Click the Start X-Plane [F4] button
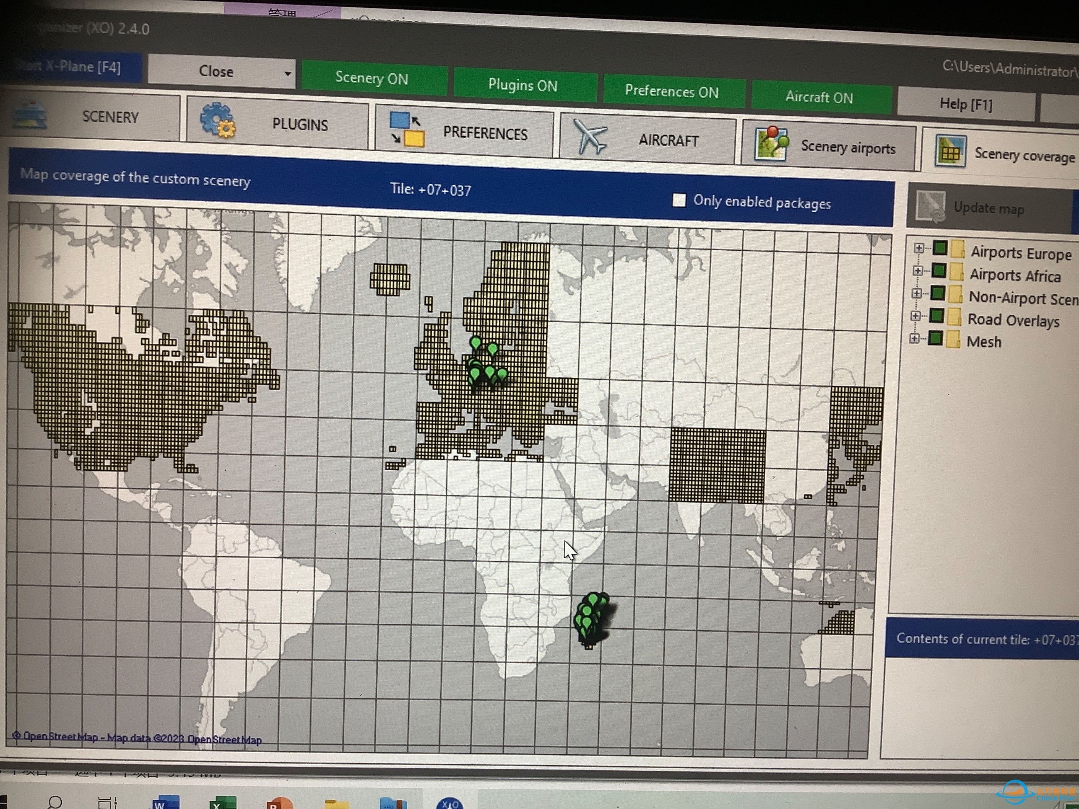 (x=72, y=66)
